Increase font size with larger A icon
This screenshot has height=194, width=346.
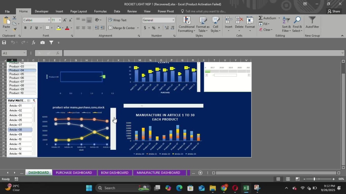(65, 20)
